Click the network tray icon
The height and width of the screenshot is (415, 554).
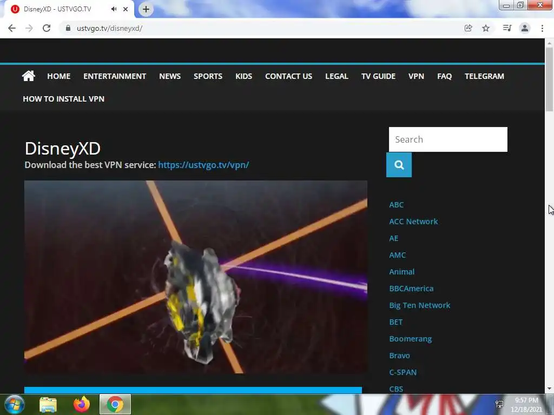[499, 404]
